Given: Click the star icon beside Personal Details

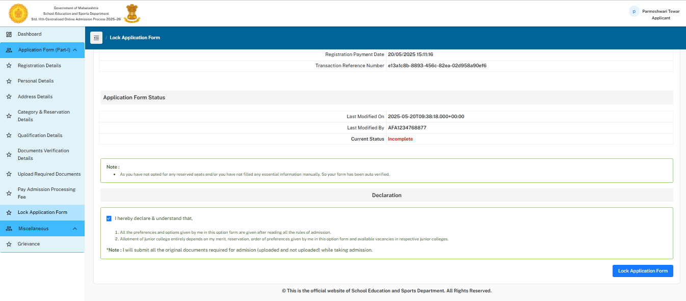Looking at the screenshot, I should pos(9,81).
